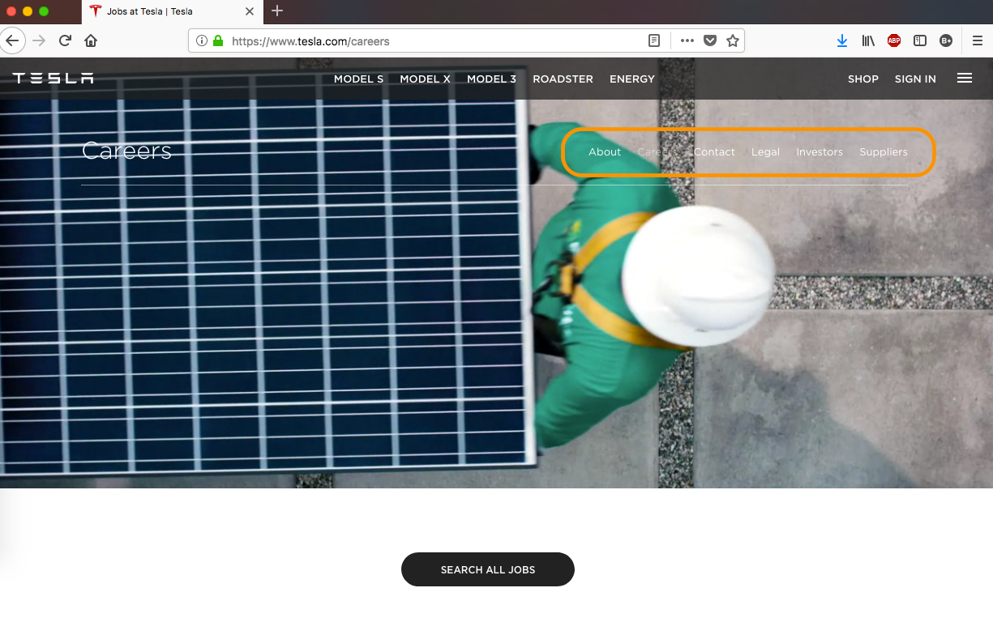Open the Contact link
Image resolution: width=993 pixels, height=622 pixels.
(714, 152)
